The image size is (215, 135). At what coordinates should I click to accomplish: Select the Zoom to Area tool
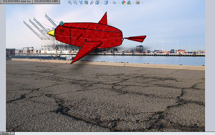point(75,2)
